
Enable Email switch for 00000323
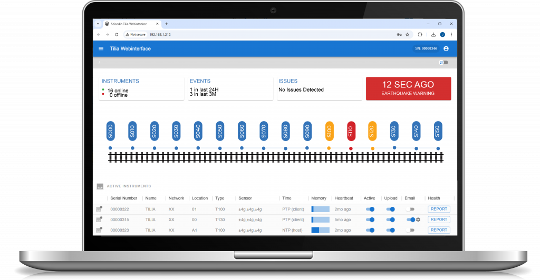click(x=410, y=230)
